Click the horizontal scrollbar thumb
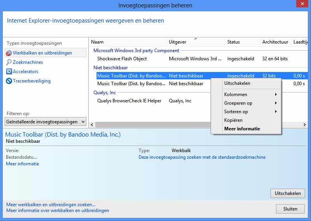Image resolution: width=311 pixels, height=221 pixels. coord(153,125)
